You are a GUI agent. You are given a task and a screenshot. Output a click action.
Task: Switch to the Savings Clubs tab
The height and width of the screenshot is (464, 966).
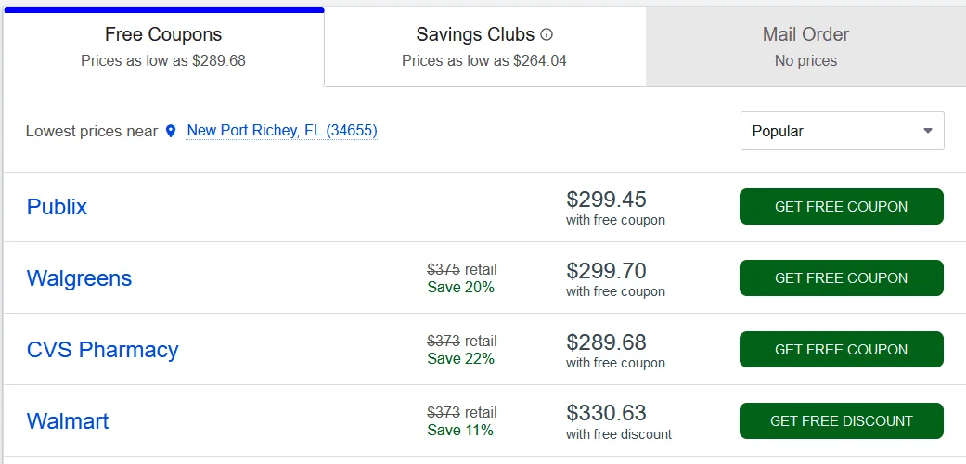point(483,46)
